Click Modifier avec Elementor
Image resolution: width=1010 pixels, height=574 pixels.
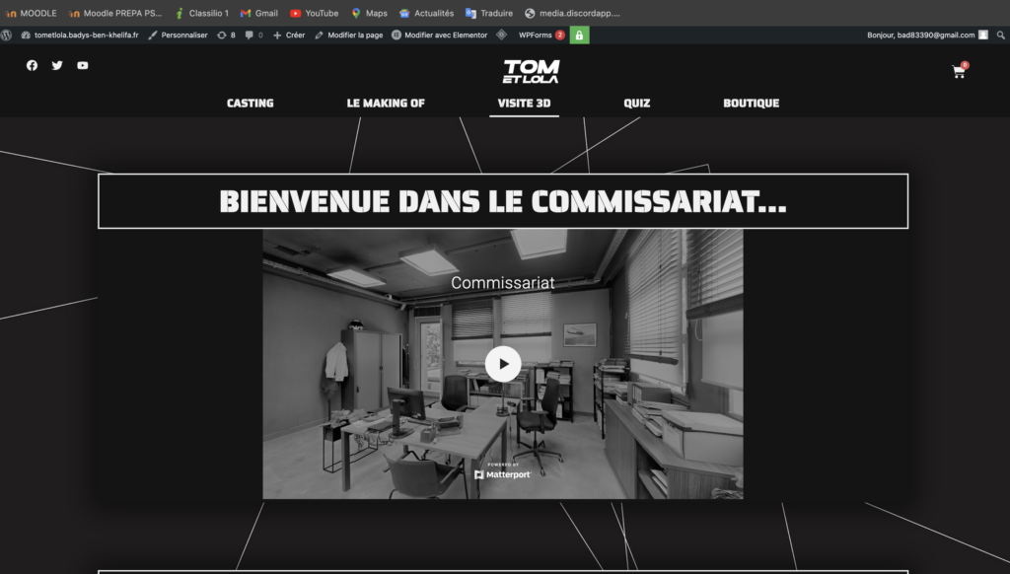438,35
